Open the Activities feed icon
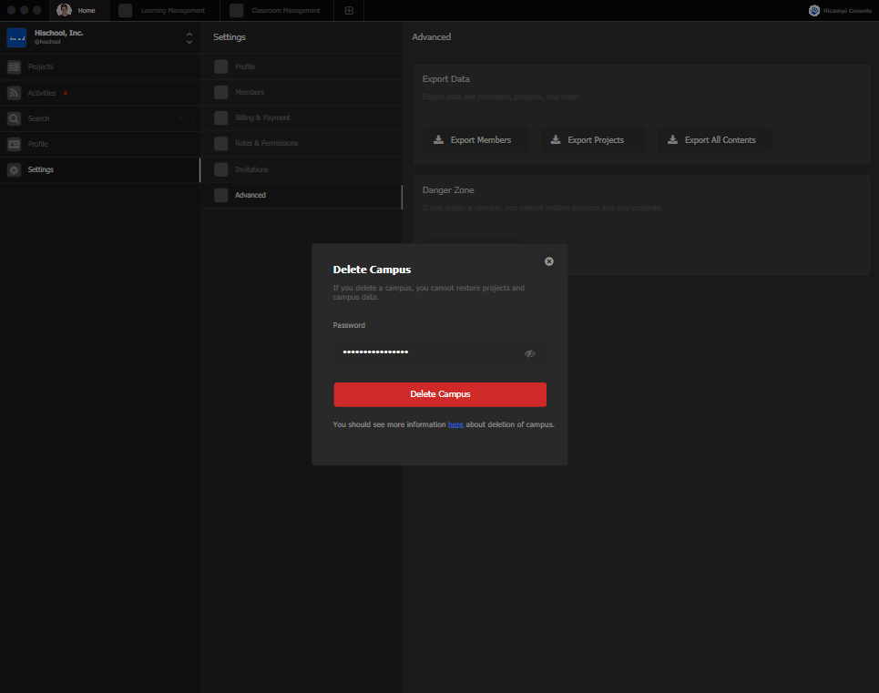The height and width of the screenshot is (693, 879). click(14, 93)
